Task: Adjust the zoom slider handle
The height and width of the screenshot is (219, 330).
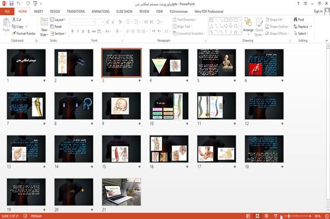Action: 289,216
